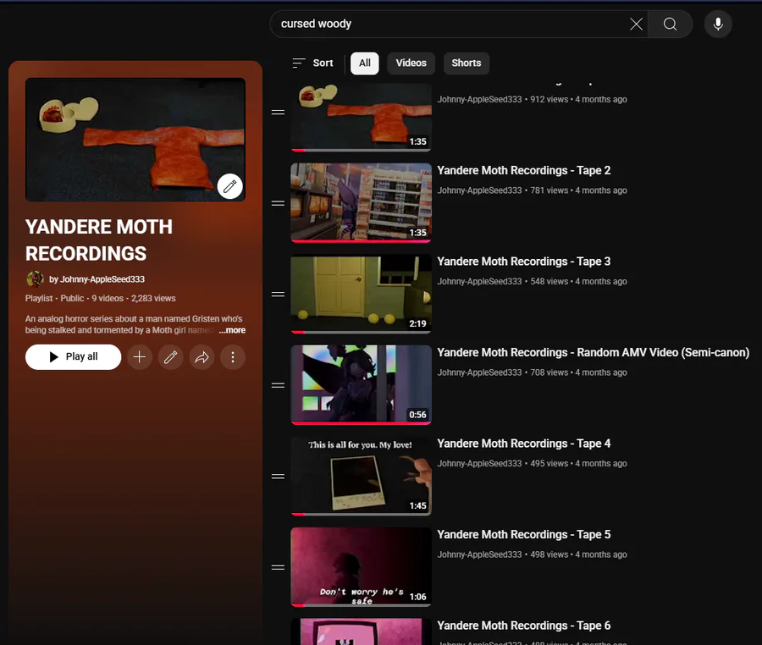Open the three-dot playlist options menu
Viewport: 762px width, 645px height.
[233, 357]
